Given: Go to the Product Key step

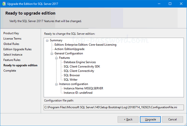Looking at the screenshot, I should [11, 33].
